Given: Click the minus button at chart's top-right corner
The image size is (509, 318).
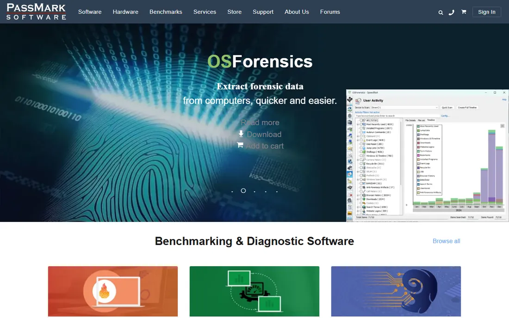Looking at the screenshot, I should click(x=502, y=126).
